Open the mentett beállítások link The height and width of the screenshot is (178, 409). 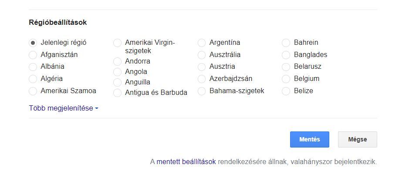[186, 162]
